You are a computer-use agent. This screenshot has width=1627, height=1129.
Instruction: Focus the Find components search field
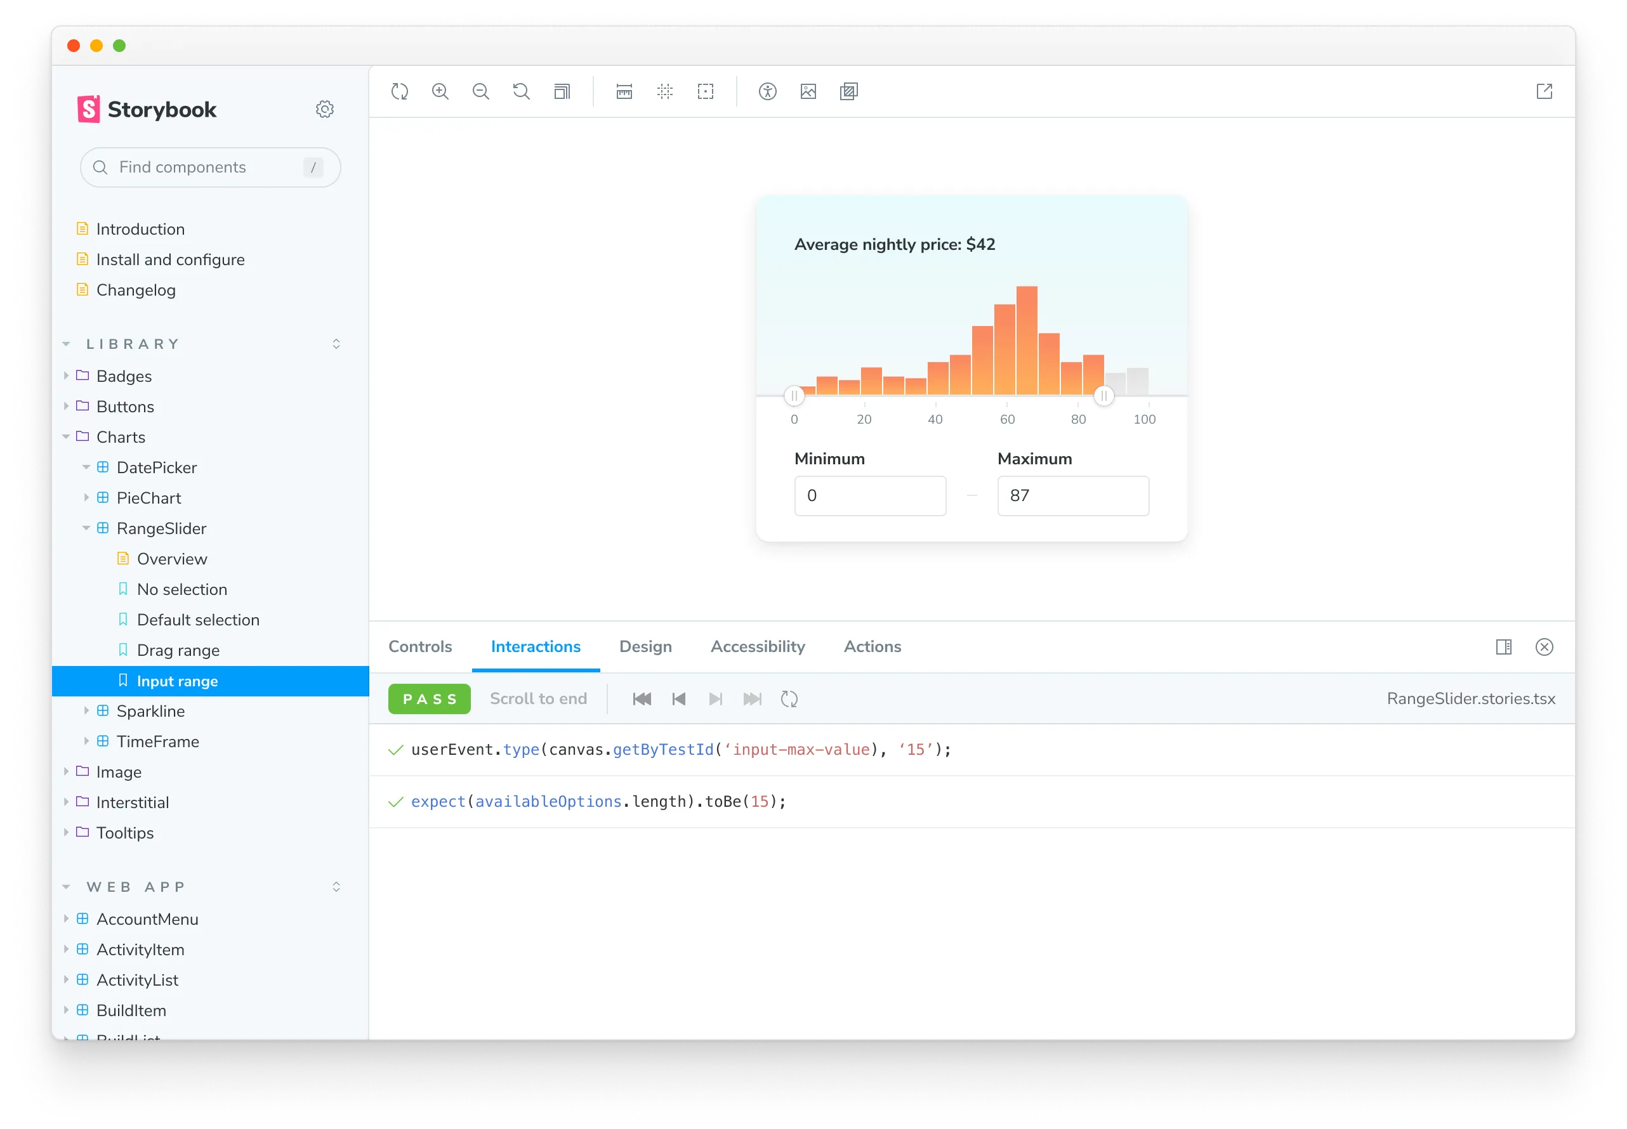pos(210,167)
